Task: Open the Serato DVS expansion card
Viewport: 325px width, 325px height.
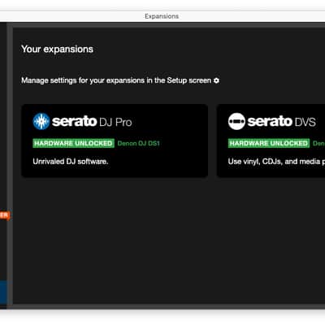Action: (x=271, y=141)
